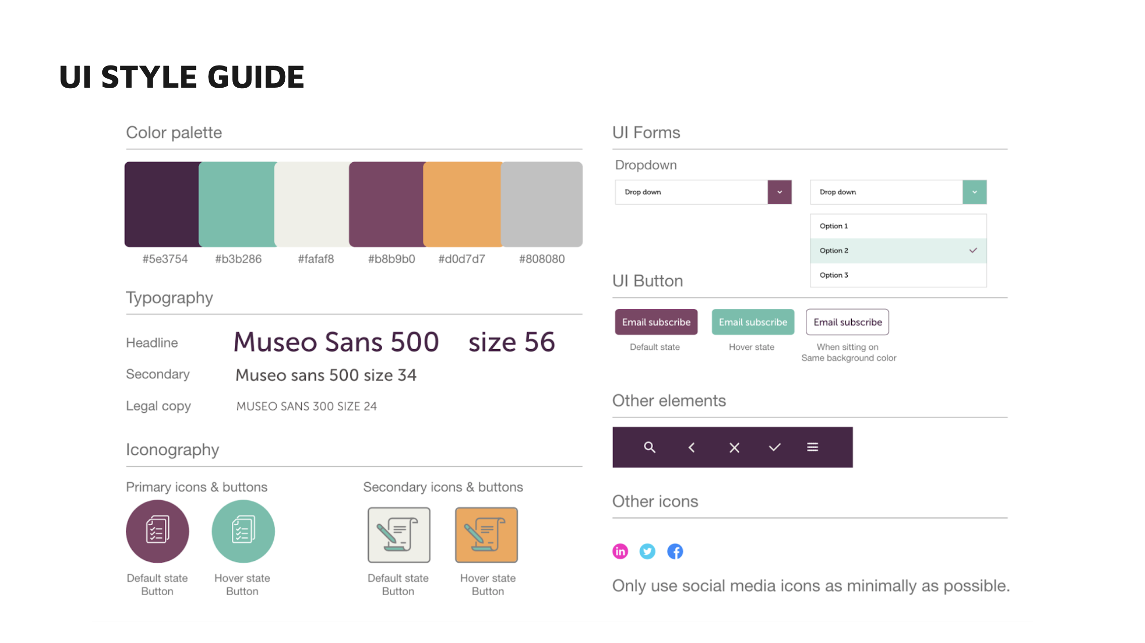Image resolution: width=1145 pixels, height=643 pixels.
Task: Expand dropdown with teal arrow
Action: [x=974, y=192]
